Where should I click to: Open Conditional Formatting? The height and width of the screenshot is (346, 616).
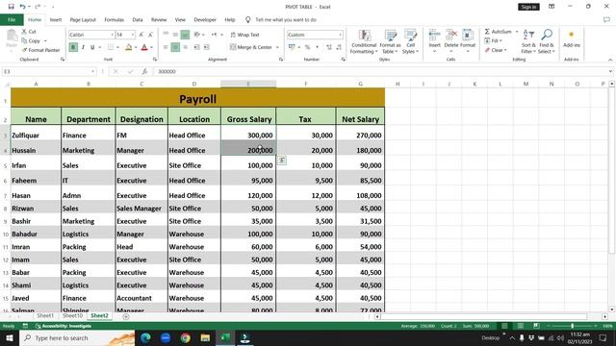coord(364,41)
